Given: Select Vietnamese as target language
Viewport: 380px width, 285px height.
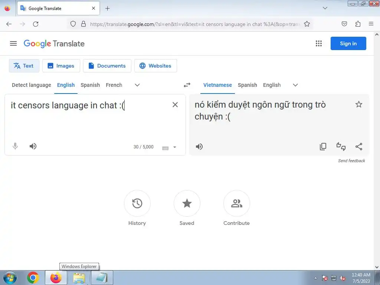Looking at the screenshot, I should [x=217, y=85].
